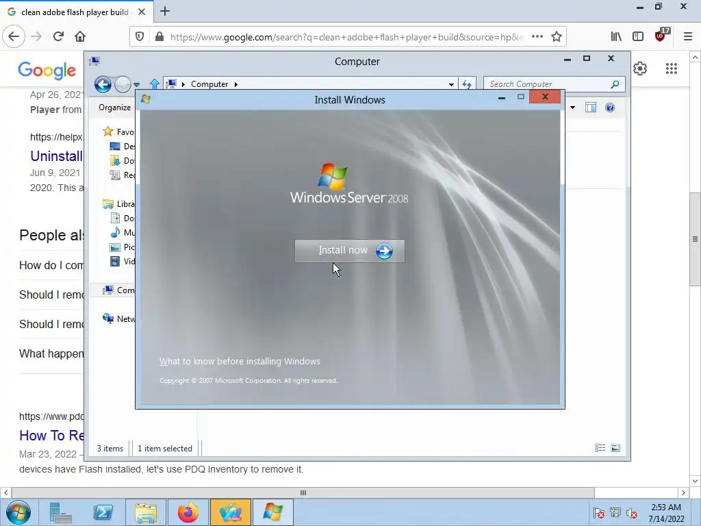Open a new Firefox tab

(165, 11)
